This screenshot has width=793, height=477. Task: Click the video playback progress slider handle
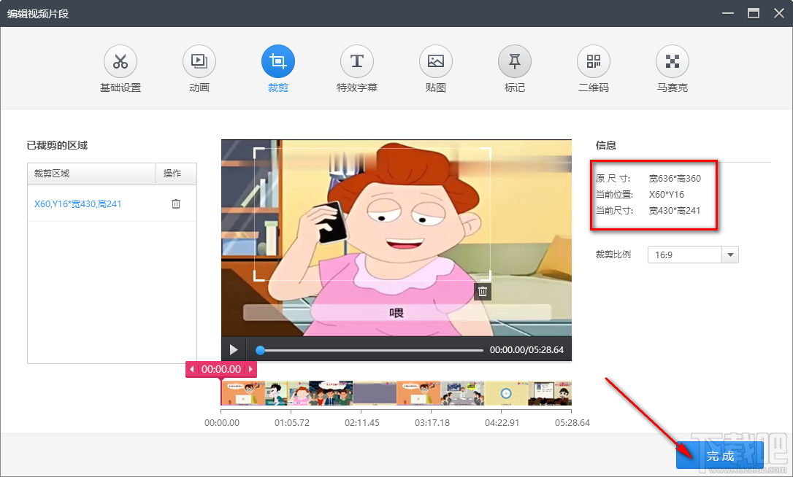(x=260, y=350)
